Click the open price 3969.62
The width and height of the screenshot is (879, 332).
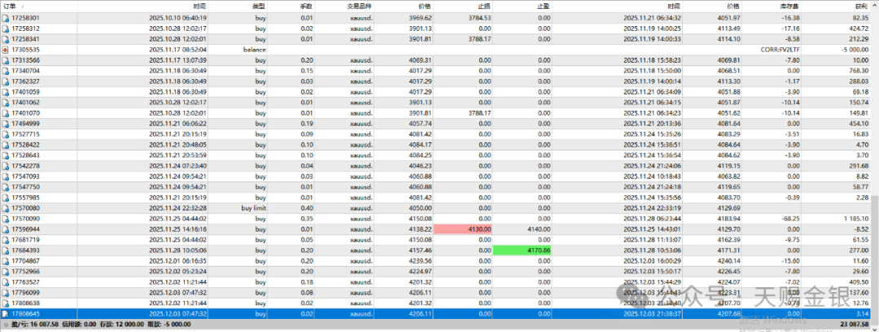[x=421, y=18]
